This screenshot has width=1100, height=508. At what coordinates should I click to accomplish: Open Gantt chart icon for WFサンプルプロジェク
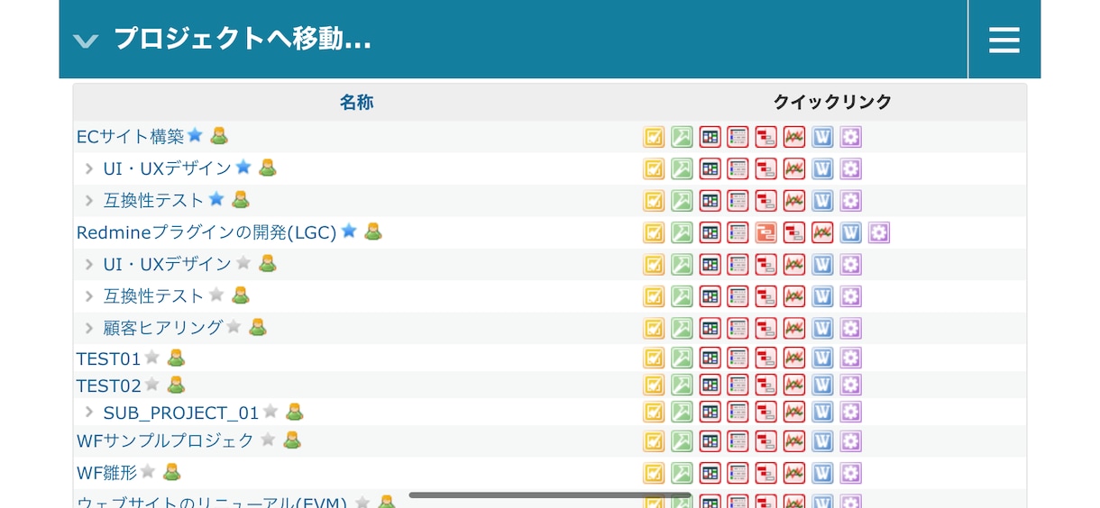click(765, 441)
